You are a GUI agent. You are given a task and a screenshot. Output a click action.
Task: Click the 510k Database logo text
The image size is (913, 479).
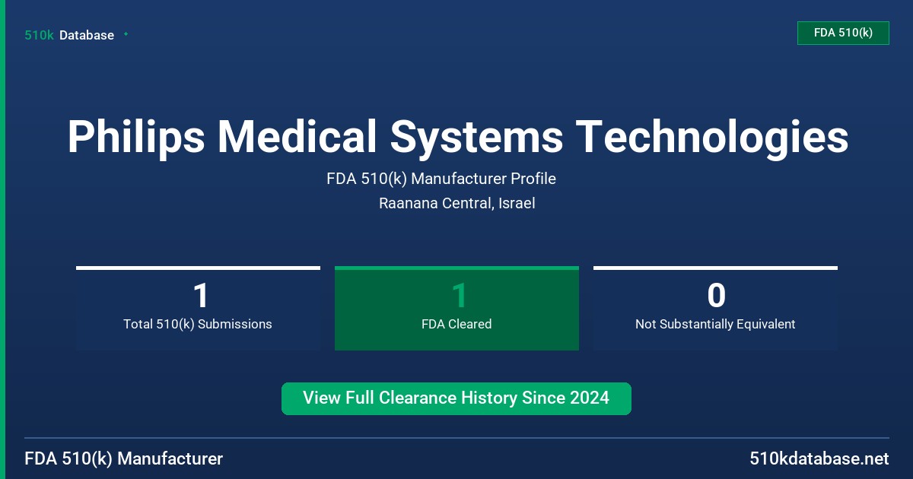coord(69,35)
